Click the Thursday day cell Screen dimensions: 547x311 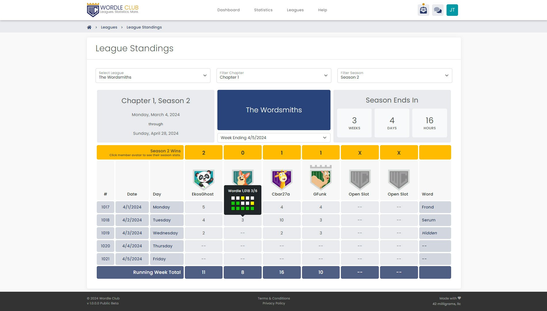[167, 246]
